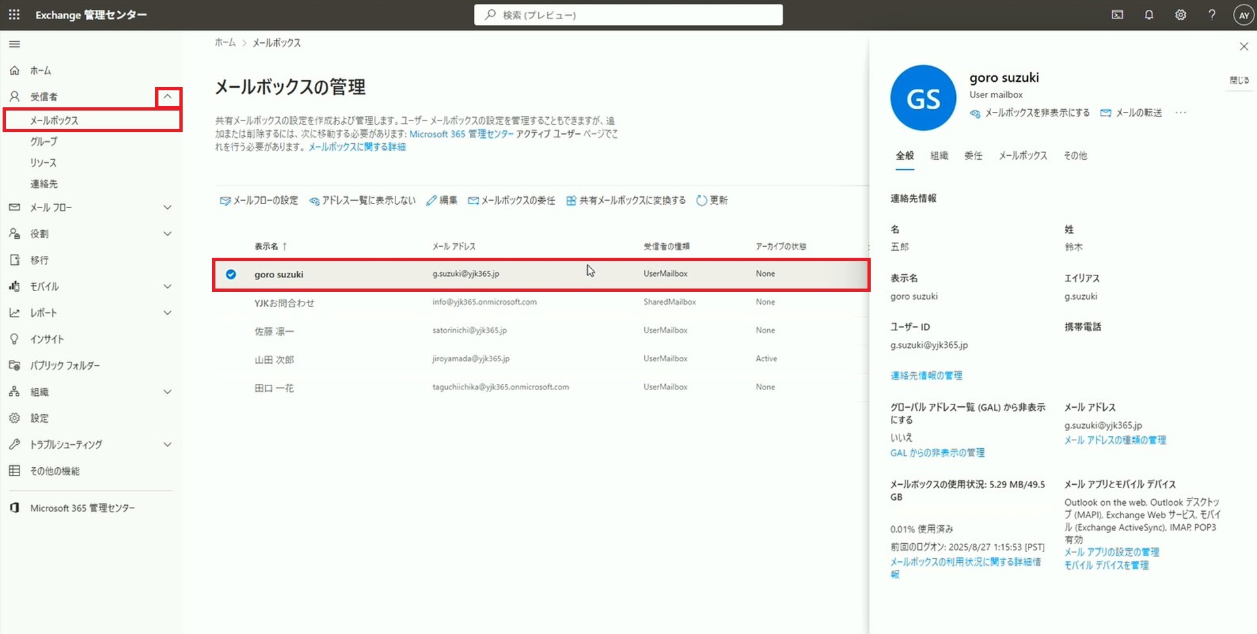Switch to the 組織 tab
This screenshot has width=1257, height=634.
point(939,156)
